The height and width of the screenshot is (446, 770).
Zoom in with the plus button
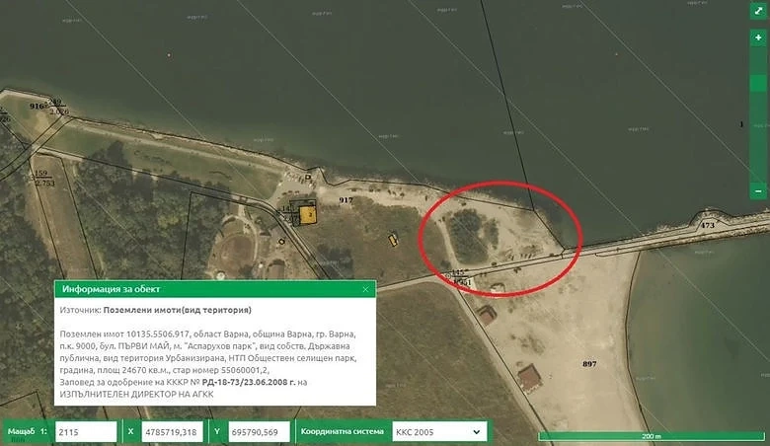[x=758, y=37]
